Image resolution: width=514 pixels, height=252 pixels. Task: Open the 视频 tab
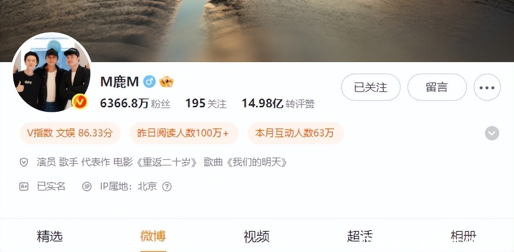click(257, 237)
